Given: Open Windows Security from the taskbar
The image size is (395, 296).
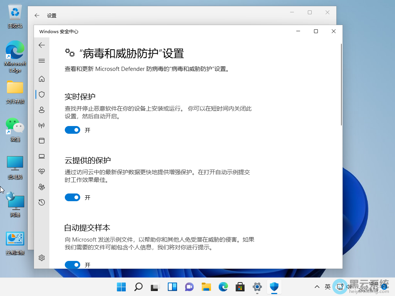Looking at the screenshot, I should coord(274,287).
